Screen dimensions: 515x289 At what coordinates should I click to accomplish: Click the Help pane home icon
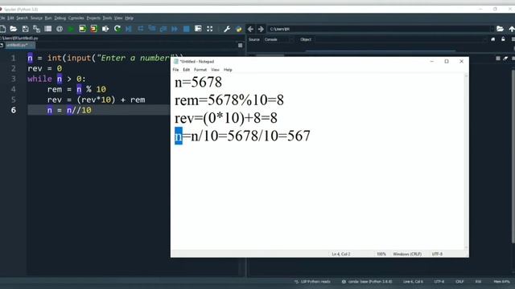point(493,39)
